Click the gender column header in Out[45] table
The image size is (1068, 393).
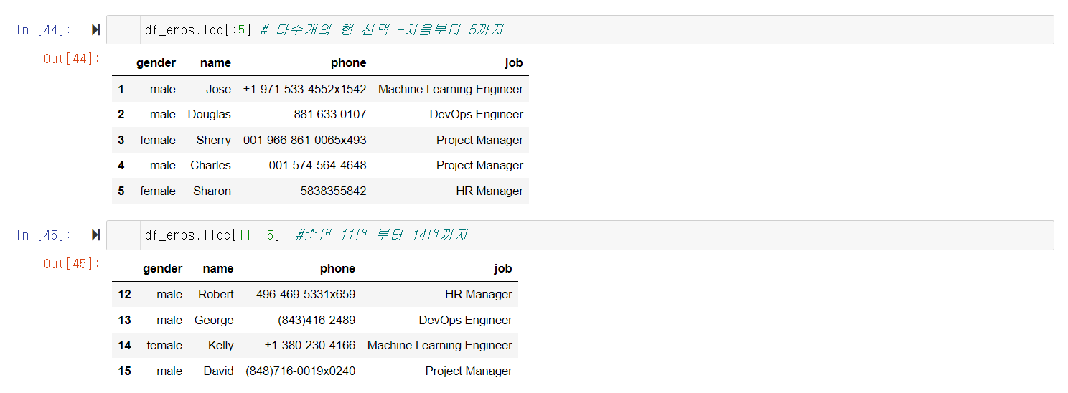pyautogui.click(x=163, y=268)
